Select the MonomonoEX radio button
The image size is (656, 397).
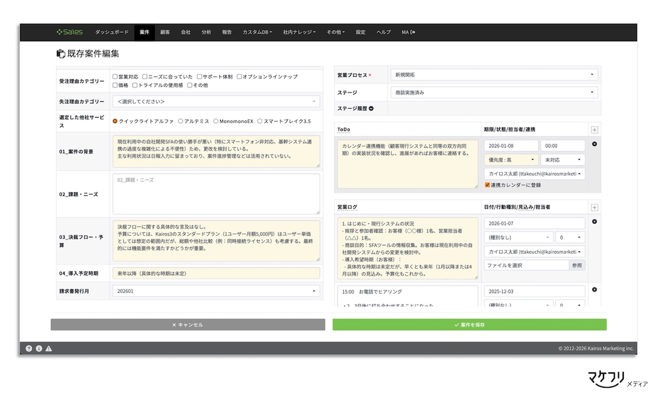(215, 121)
